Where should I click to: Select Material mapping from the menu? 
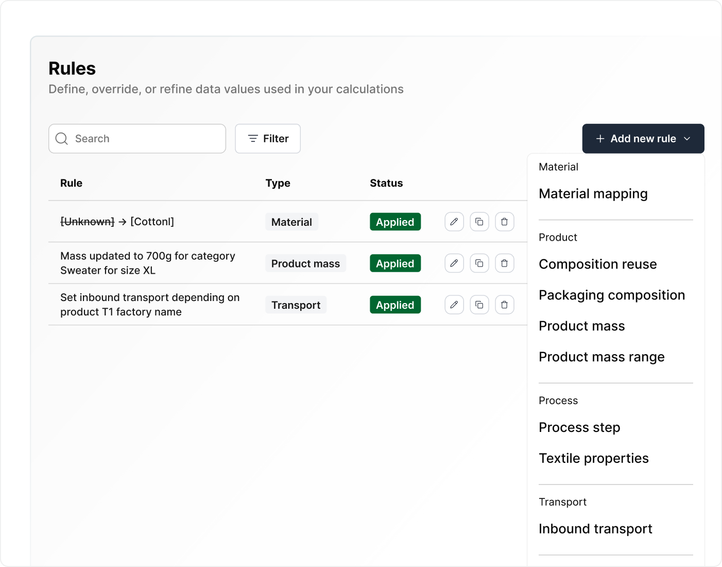pyautogui.click(x=593, y=194)
